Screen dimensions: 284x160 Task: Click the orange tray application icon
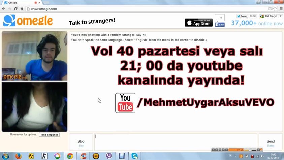241,156
